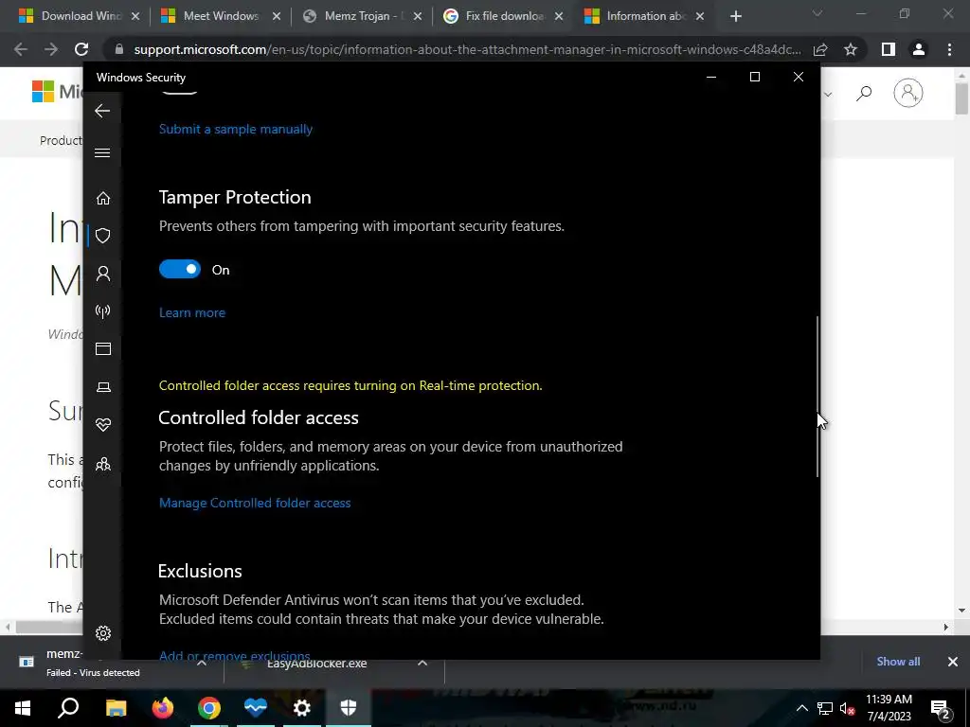Image resolution: width=970 pixels, height=727 pixels.
Task: Sign in via Microsoft account avatar icon
Action: click(x=907, y=93)
